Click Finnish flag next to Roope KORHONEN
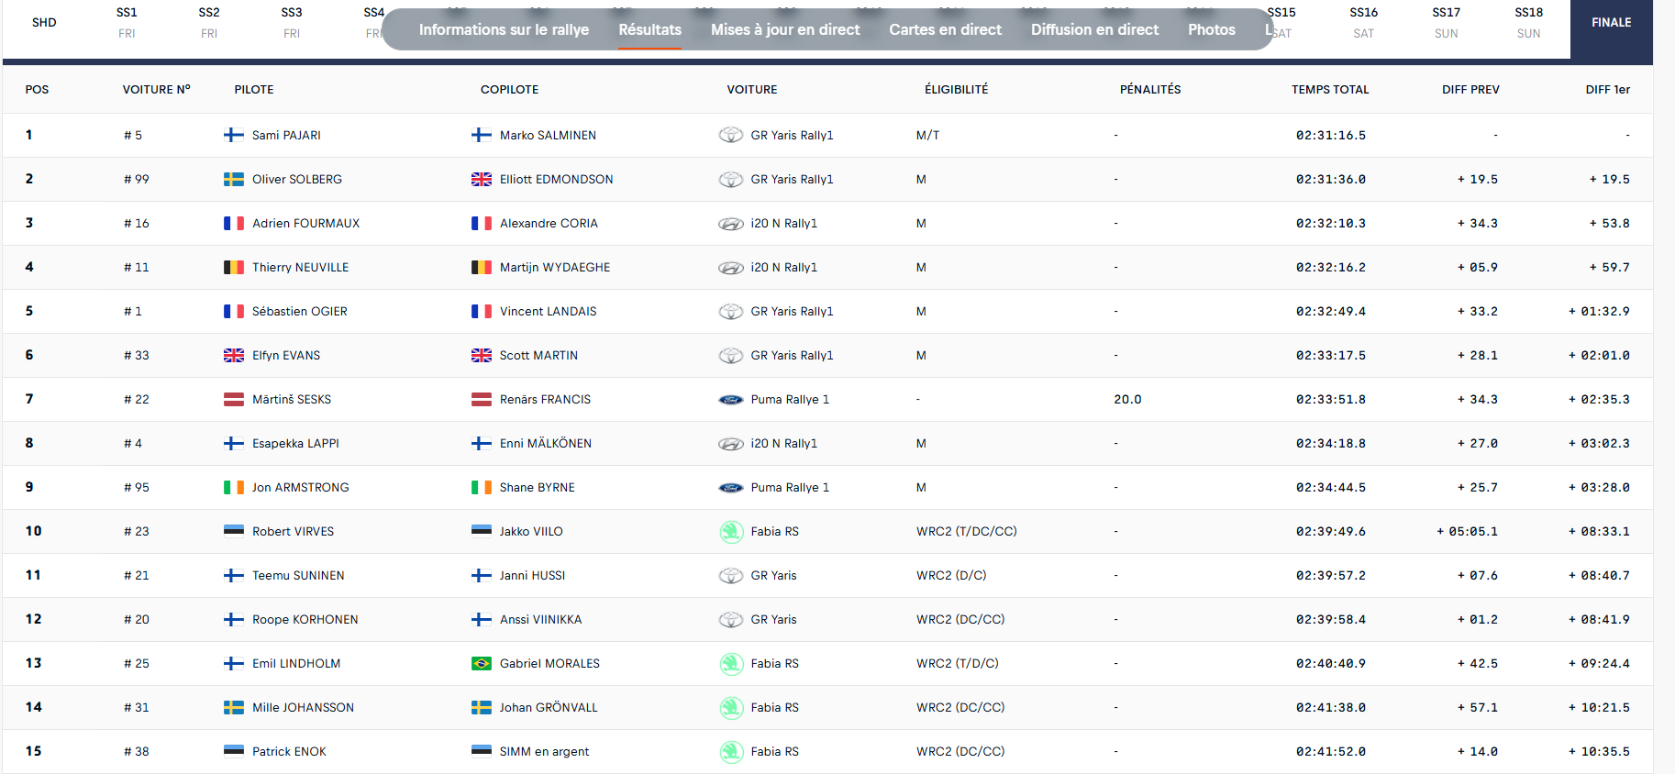Screen dimensions: 1675x774 (234, 619)
